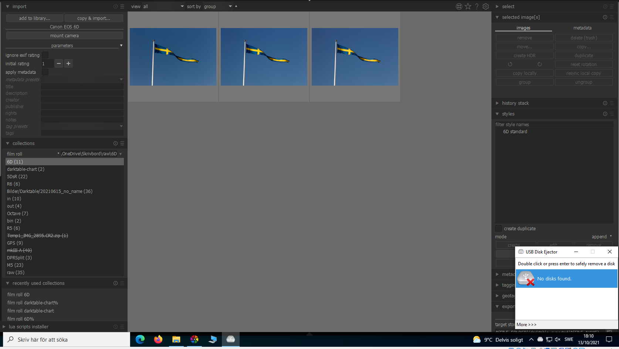This screenshot has width=619, height=349.
Task: Open presets menu for recently used collections
Action: [122, 283]
